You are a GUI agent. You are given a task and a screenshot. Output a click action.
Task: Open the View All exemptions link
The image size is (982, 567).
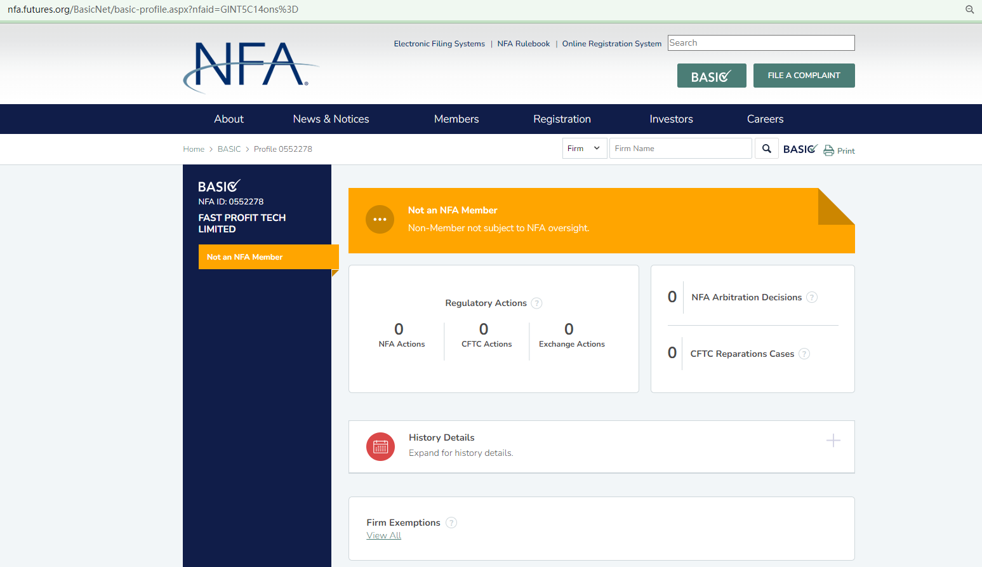tap(383, 536)
